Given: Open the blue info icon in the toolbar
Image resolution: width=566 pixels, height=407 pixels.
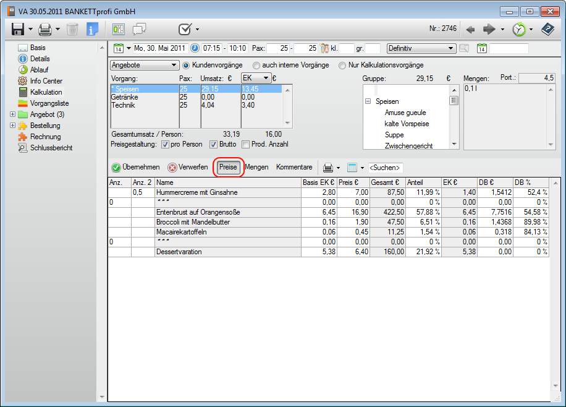Looking at the screenshot, I should coord(92,29).
